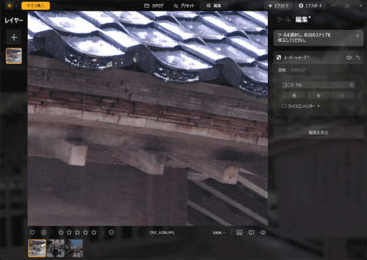Toggle preview eye icon in bottom bar

tap(263, 232)
